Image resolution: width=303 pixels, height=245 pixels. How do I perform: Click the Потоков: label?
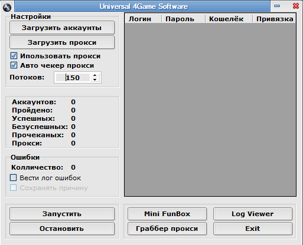coord(27,77)
